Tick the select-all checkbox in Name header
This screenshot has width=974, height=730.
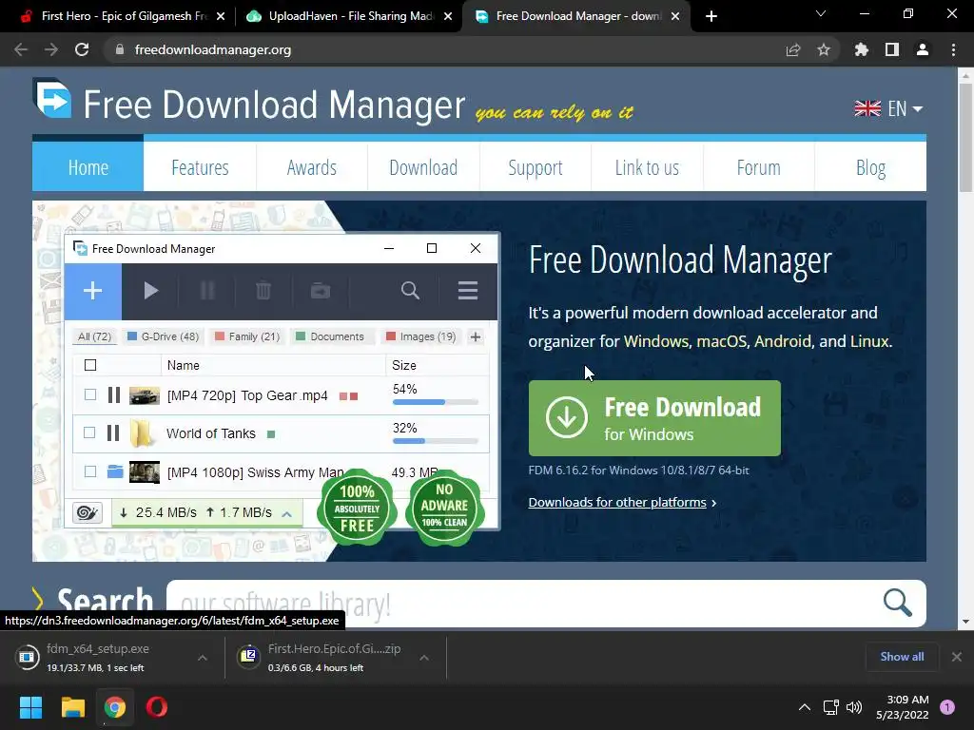[x=90, y=365]
